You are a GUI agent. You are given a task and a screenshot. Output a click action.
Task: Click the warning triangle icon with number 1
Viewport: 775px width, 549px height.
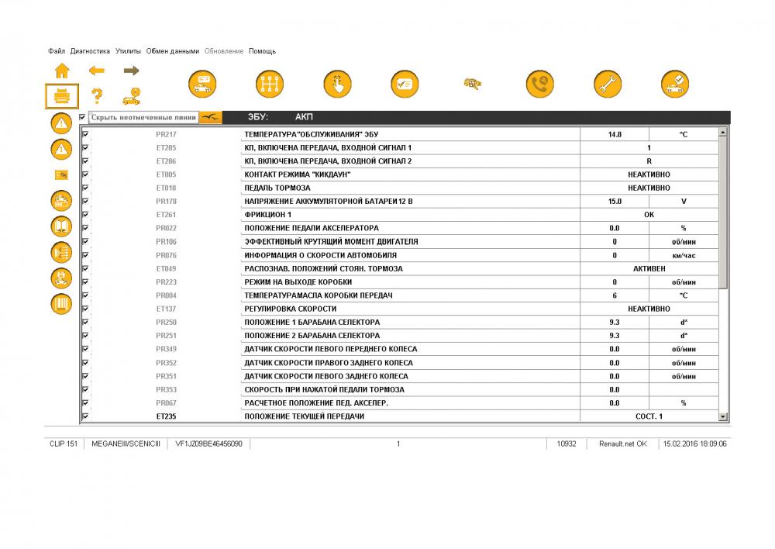[x=61, y=150]
